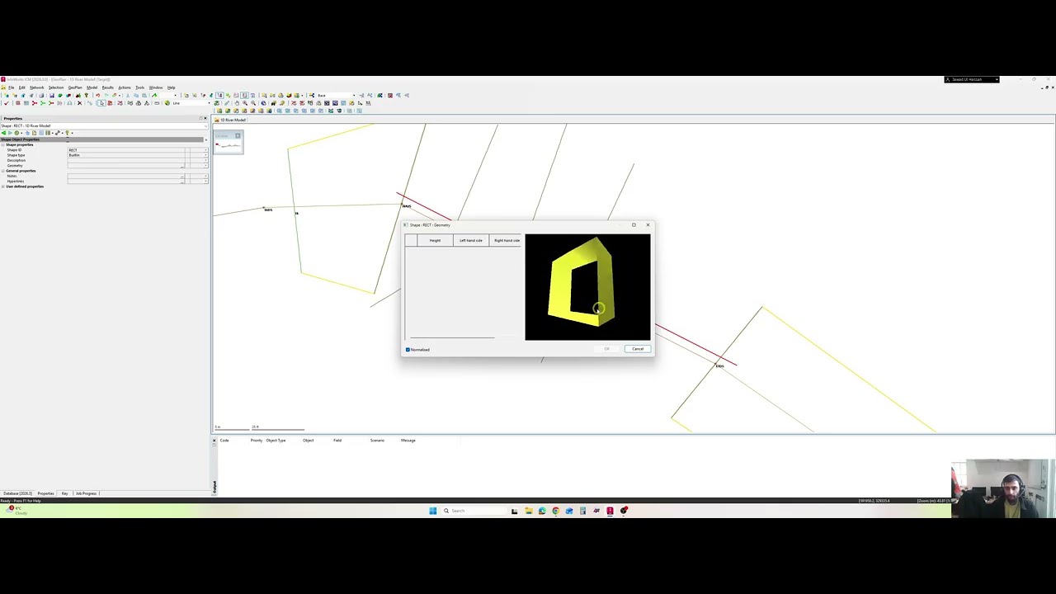
Task: Open the GeoPlan menu
Action: (x=75, y=87)
